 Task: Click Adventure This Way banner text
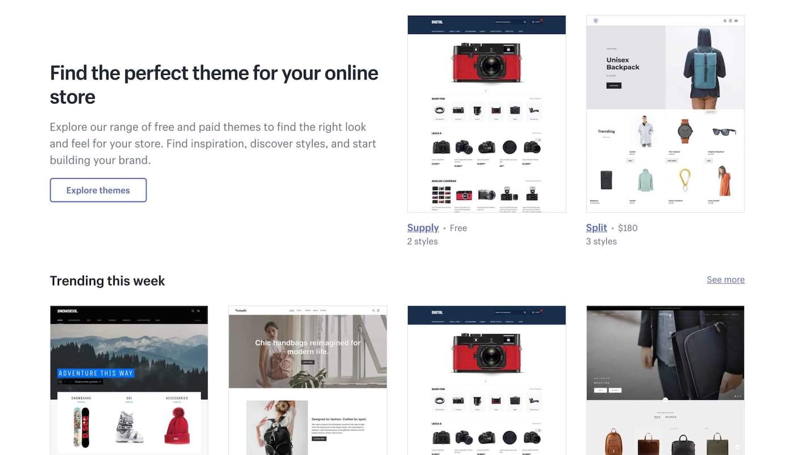point(96,373)
